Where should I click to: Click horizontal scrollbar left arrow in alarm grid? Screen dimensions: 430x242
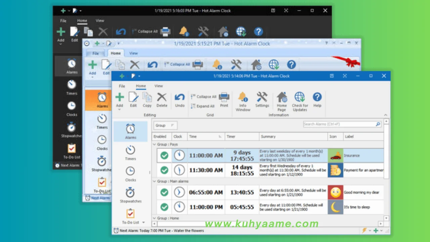click(x=154, y=224)
